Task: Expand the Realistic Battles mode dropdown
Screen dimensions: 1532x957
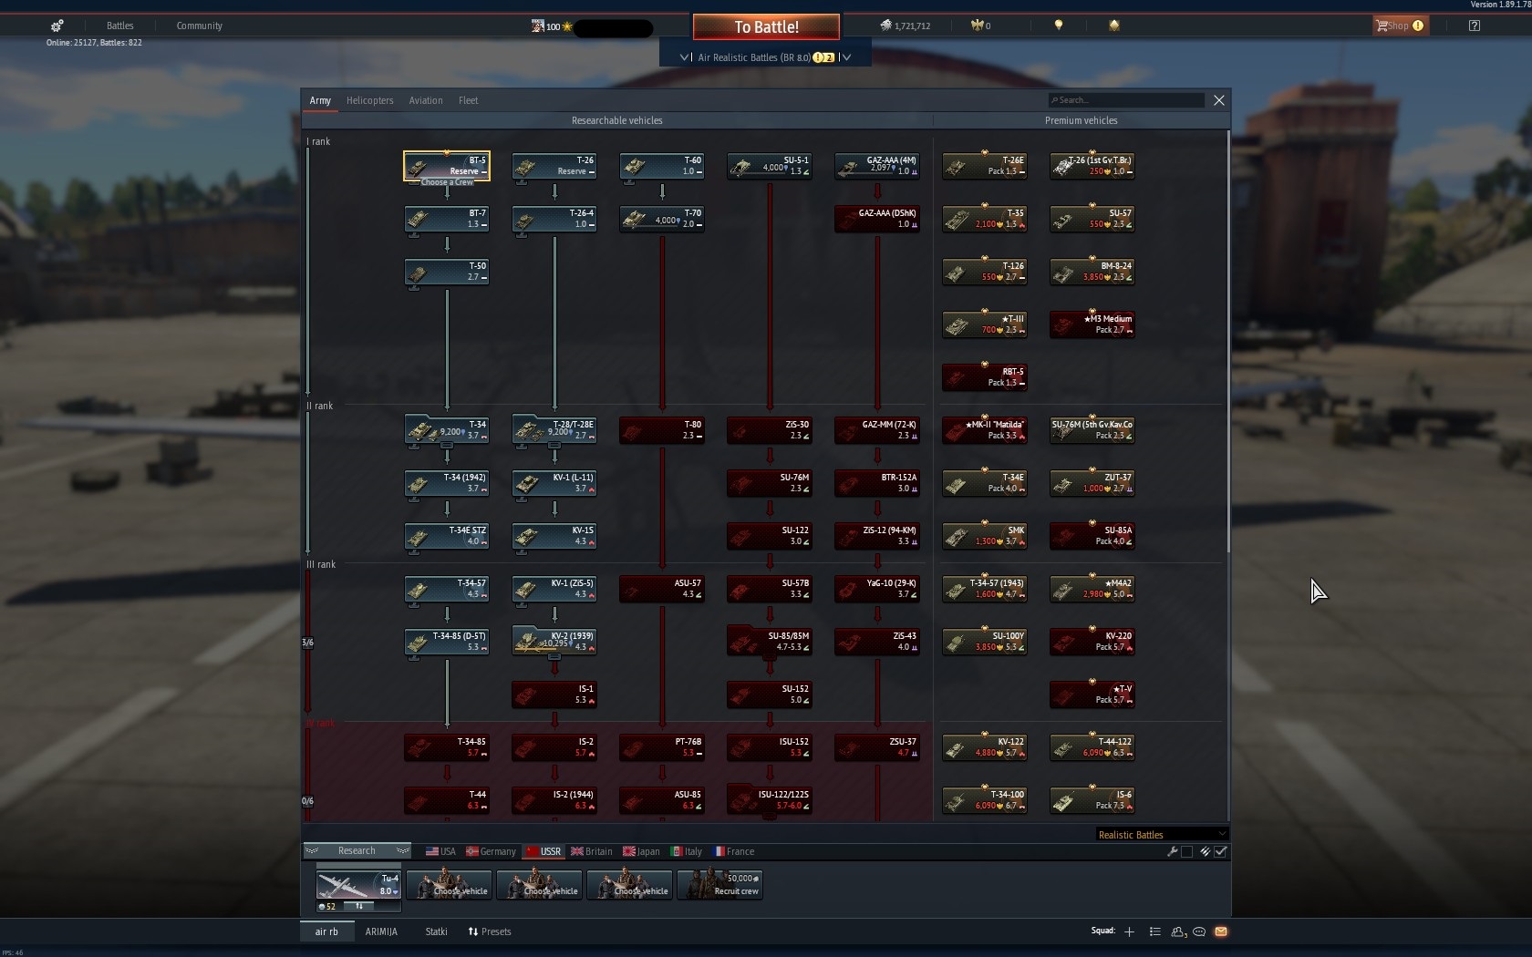Action: (1162, 835)
